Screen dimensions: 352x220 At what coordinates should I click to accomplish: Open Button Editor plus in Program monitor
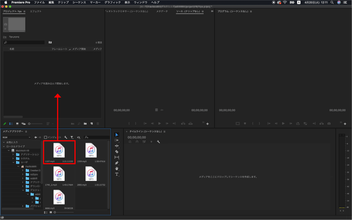tap(345, 124)
